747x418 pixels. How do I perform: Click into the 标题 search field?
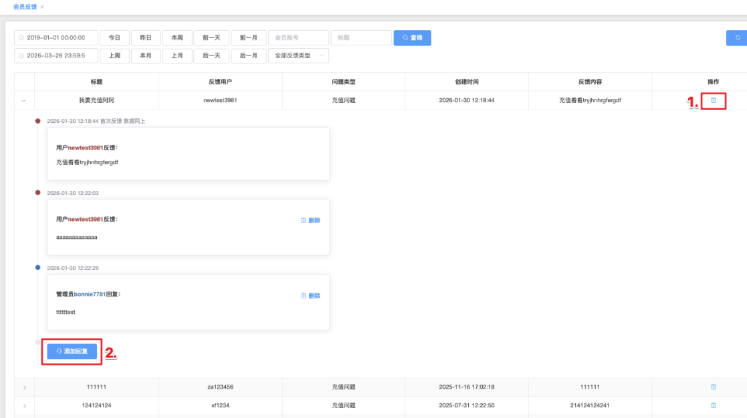361,38
